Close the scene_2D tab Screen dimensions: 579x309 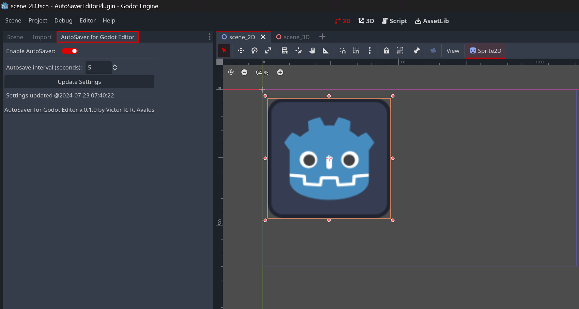[263, 37]
